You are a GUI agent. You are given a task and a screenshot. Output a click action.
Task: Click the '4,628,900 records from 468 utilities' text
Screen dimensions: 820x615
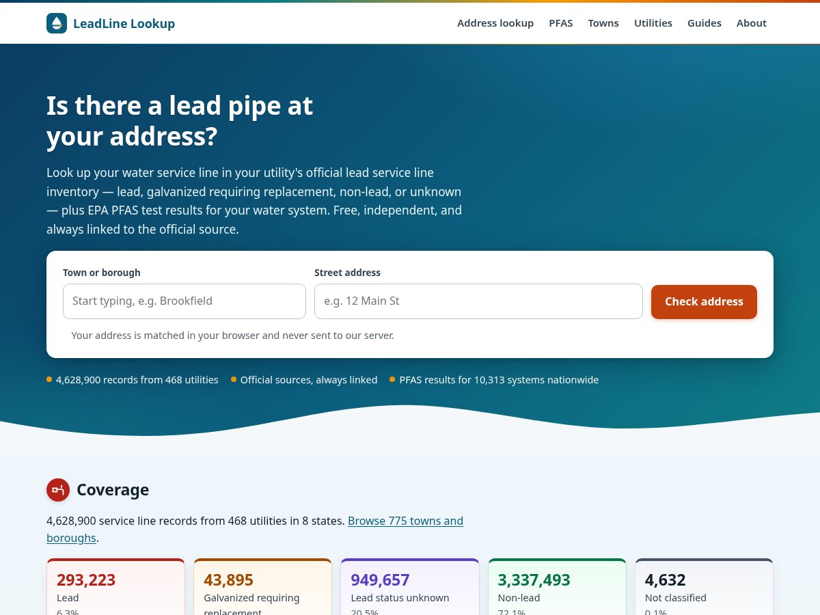[137, 380]
